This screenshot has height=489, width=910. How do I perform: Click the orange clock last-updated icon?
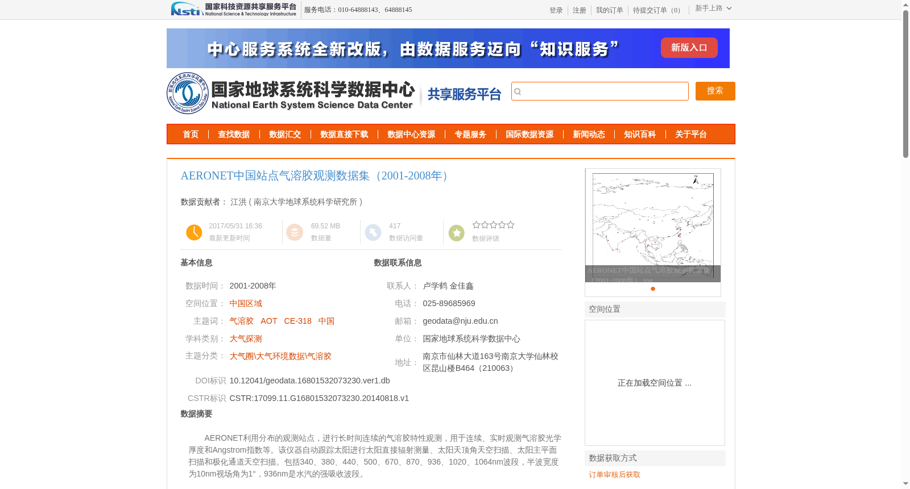(194, 232)
